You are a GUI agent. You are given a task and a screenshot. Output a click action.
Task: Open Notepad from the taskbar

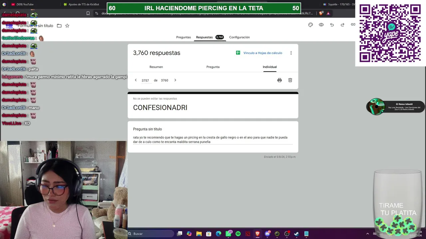point(306,234)
